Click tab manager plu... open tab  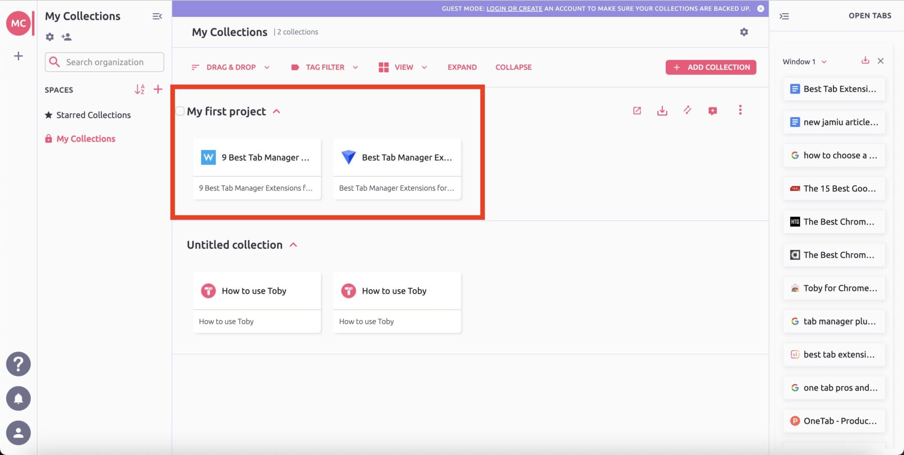pos(834,321)
